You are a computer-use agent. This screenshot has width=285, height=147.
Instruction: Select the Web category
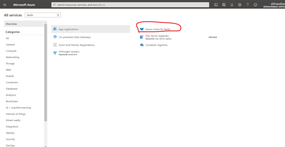coord(8,70)
